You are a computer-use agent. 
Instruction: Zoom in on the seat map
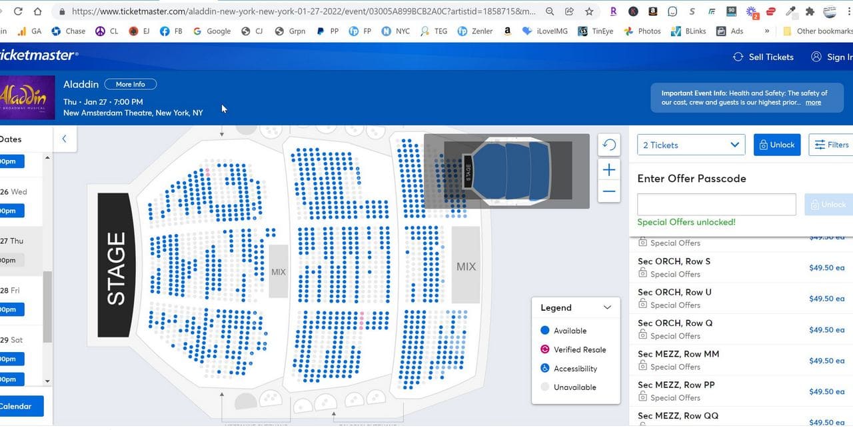(x=609, y=170)
